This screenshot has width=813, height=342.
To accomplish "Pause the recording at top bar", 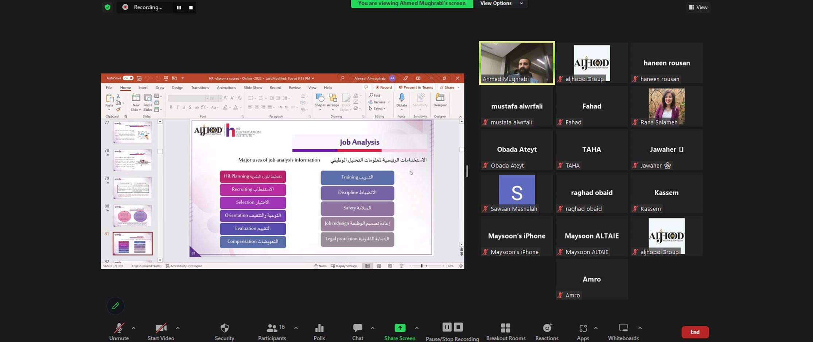I will point(179,7).
